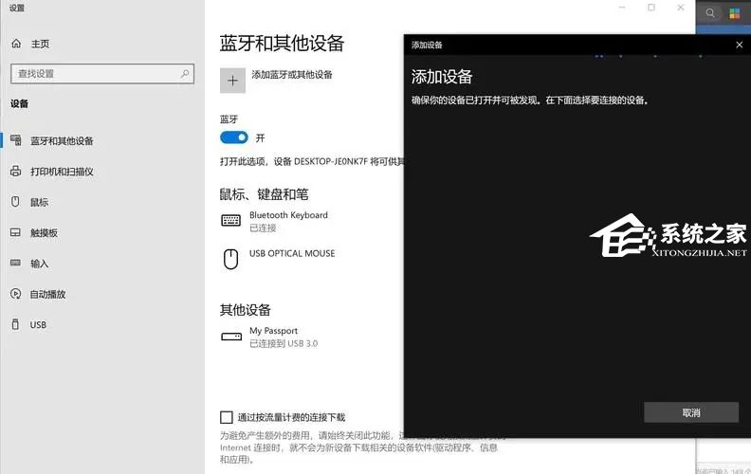Select the Bluetooth Keyboard device
The height and width of the screenshot is (474, 751).
click(x=288, y=221)
